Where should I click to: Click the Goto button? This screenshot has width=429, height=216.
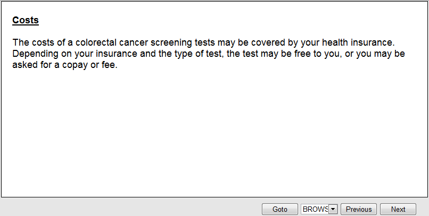point(279,209)
